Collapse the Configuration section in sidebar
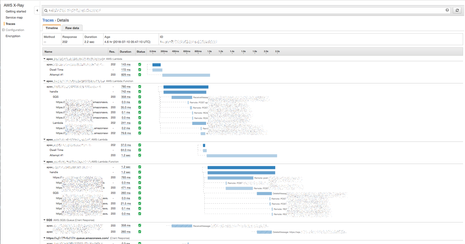The image size is (465, 244). coord(3,30)
